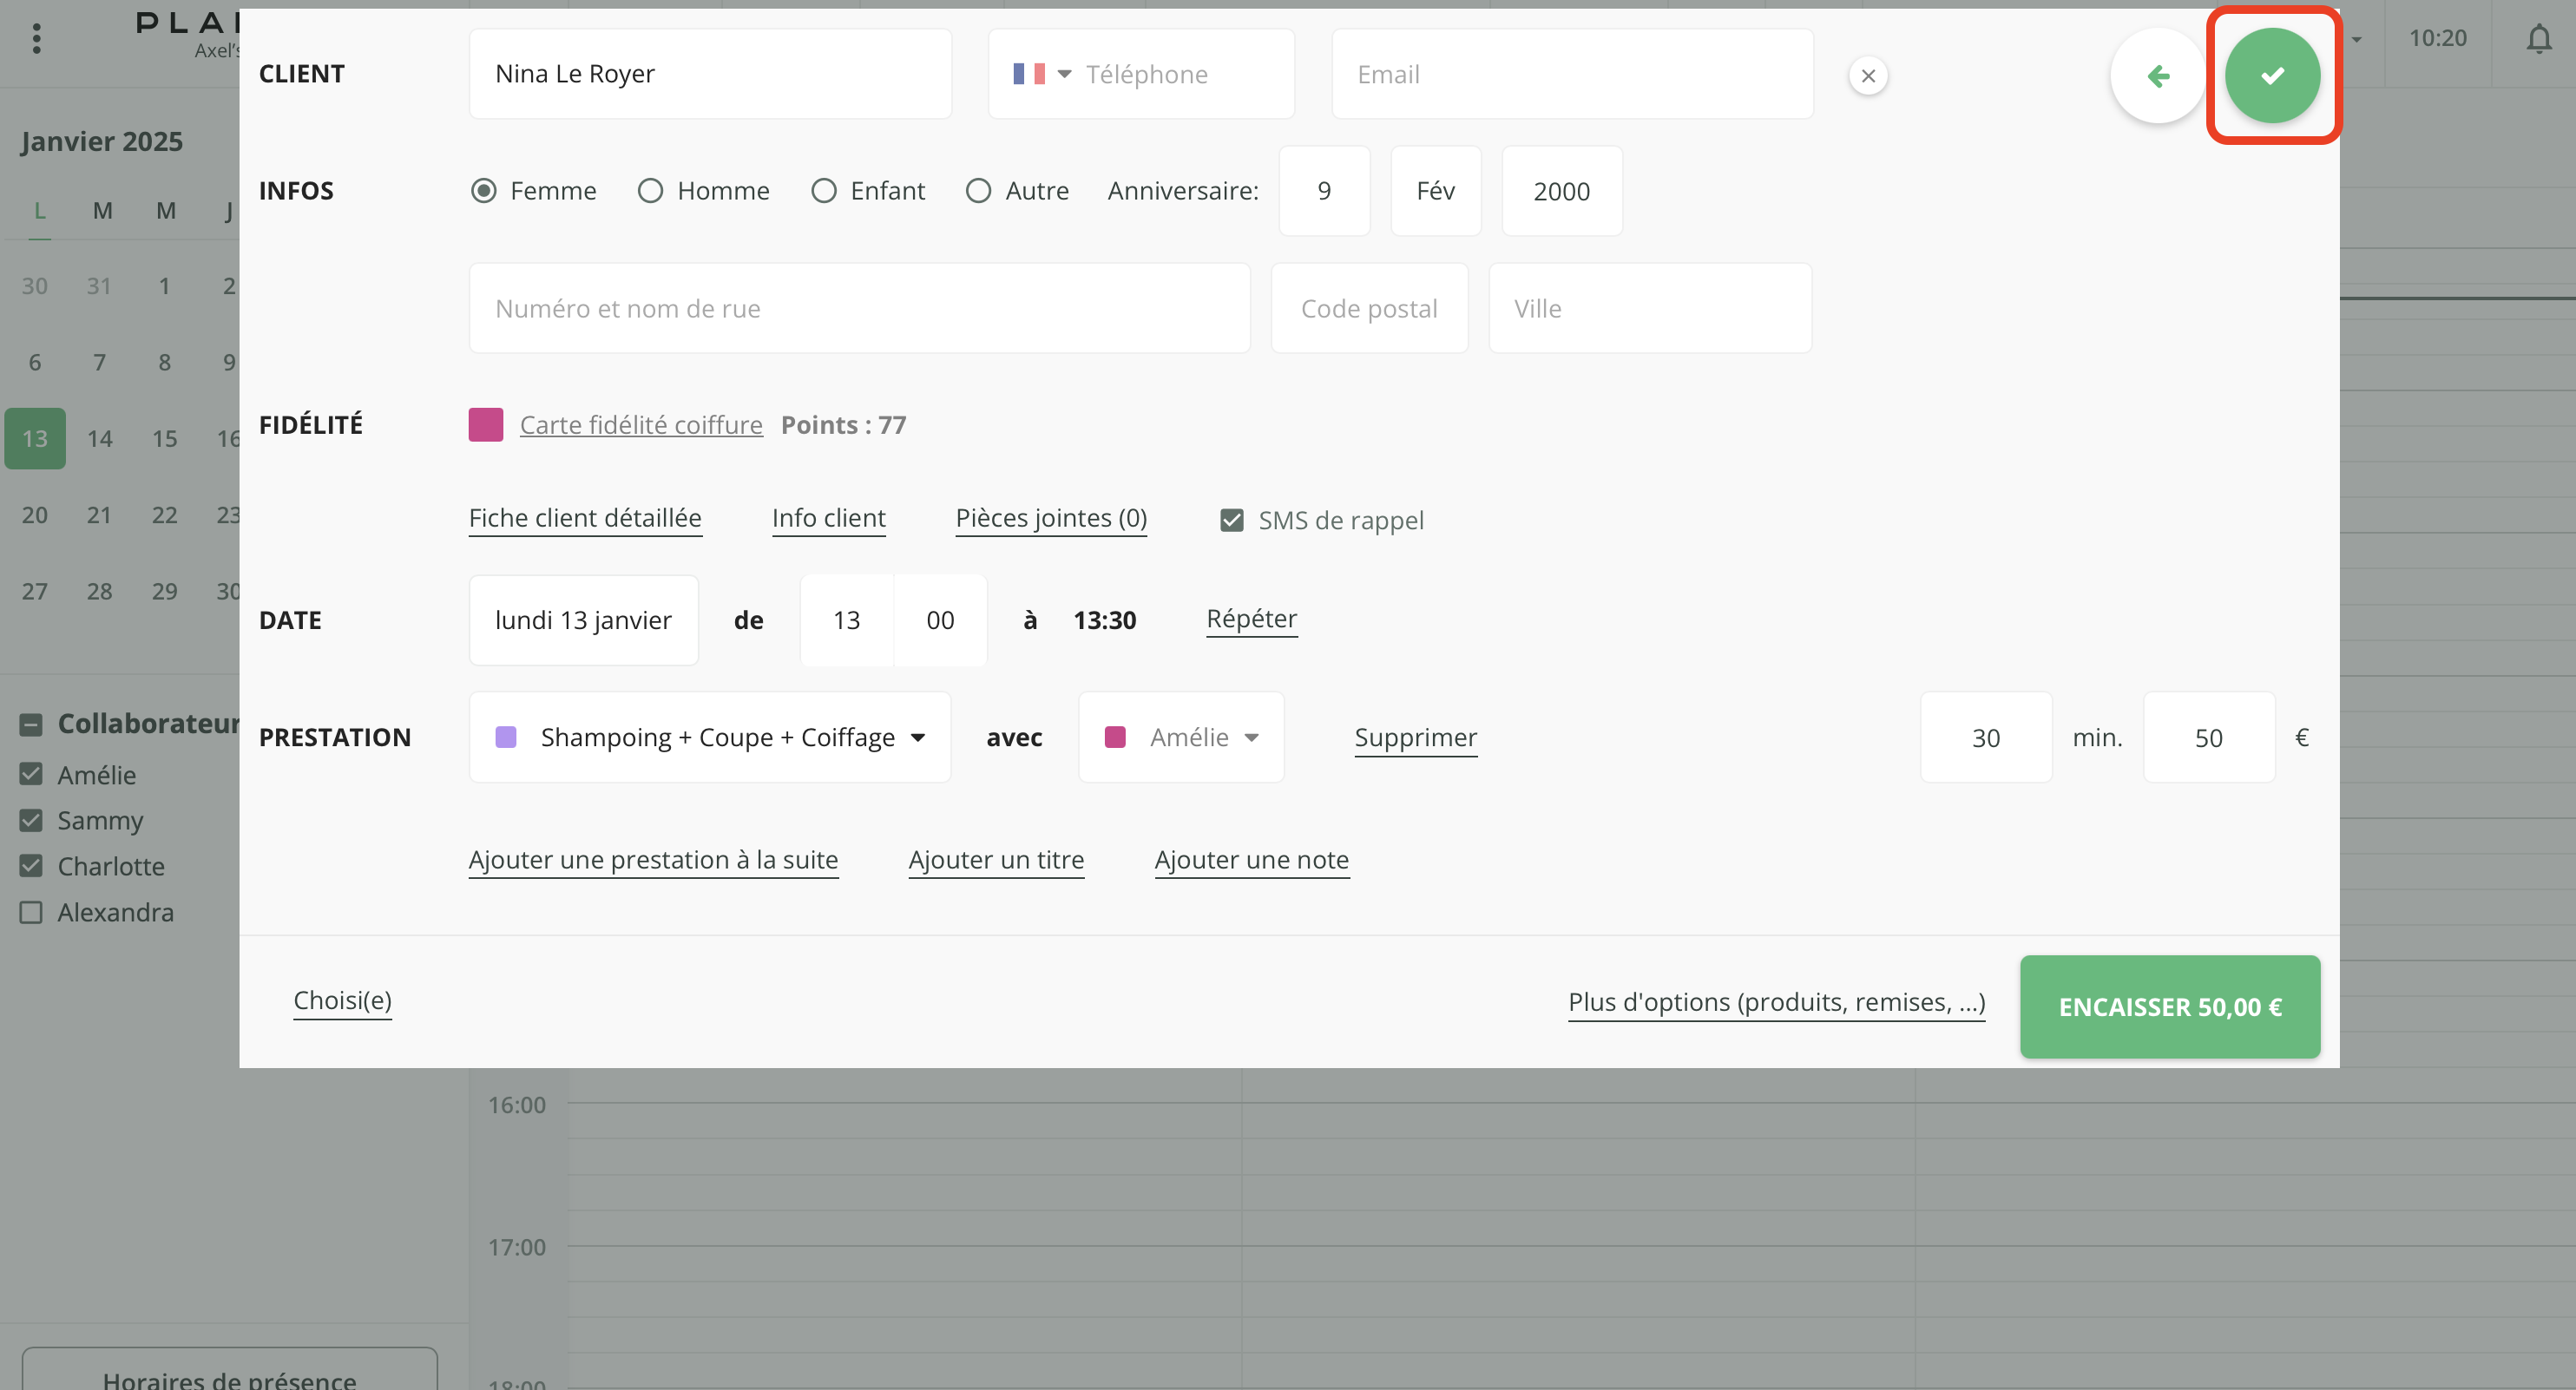Screen dimensions: 2576x1390
Task: Click Ajouter une note link
Action: tap(1250, 860)
